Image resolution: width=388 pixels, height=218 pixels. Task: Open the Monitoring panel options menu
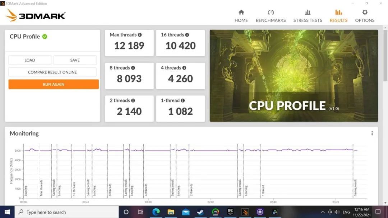[x=372, y=133]
